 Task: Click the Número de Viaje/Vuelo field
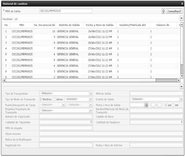[66, 116]
